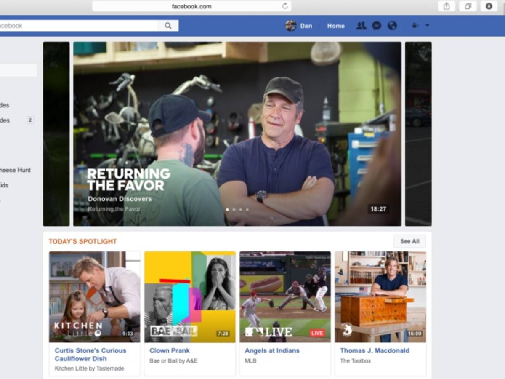This screenshot has width=505, height=379.
Task: Select the first carousel dot indicator
Action: pyautogui.click(x=227, y=209)
